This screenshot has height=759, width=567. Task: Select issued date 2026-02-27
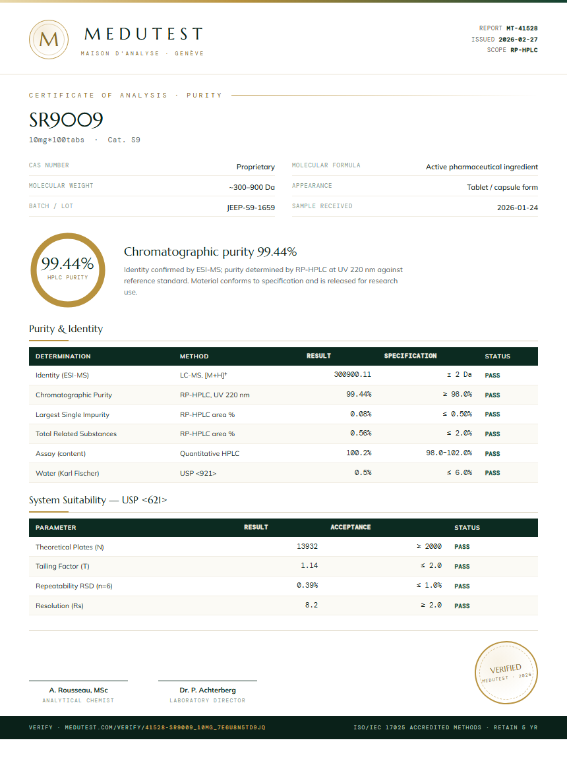click(518, 40)
